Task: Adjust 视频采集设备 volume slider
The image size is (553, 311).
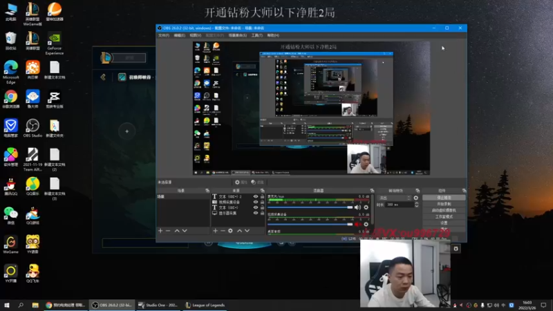Action: click(x=310, y=224)
